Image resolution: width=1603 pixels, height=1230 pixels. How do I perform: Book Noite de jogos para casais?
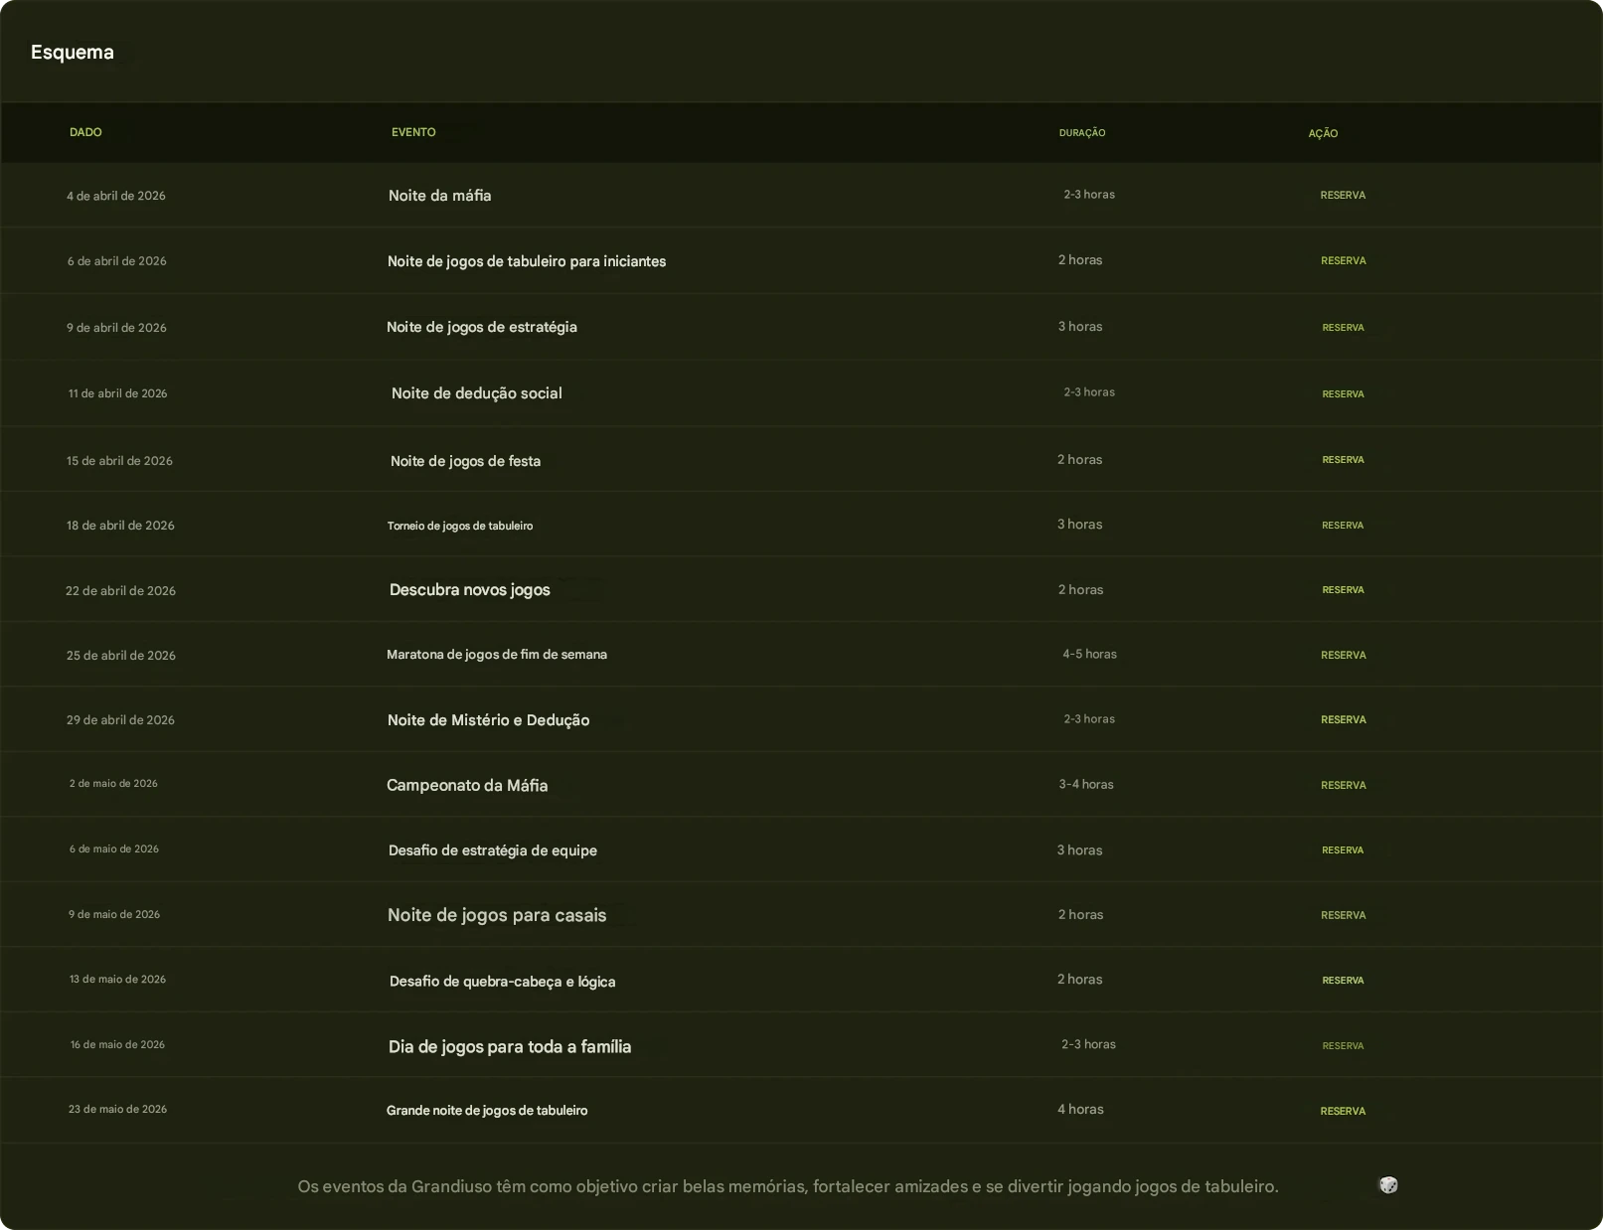tap(1344, 916)
